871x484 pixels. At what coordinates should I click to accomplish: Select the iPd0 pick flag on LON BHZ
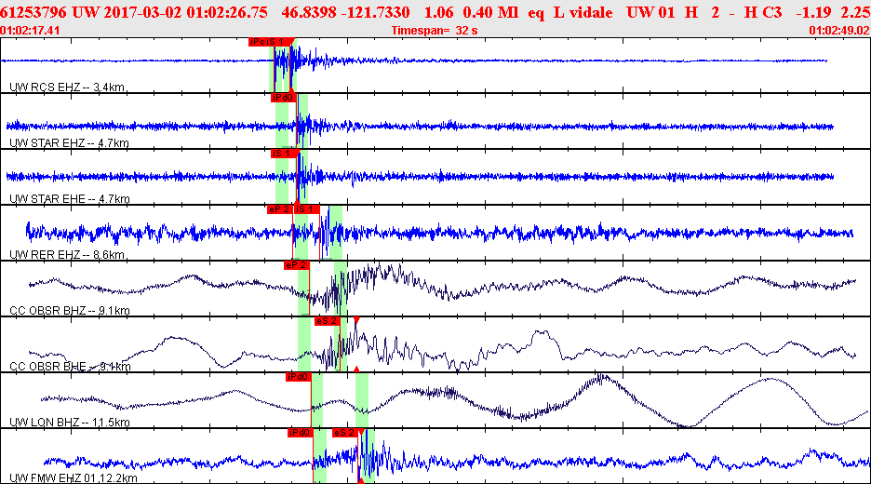(x=298, y=377)
